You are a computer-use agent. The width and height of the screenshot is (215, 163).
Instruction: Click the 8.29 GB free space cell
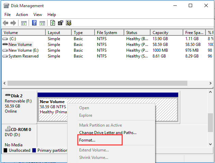coord(192,56)
